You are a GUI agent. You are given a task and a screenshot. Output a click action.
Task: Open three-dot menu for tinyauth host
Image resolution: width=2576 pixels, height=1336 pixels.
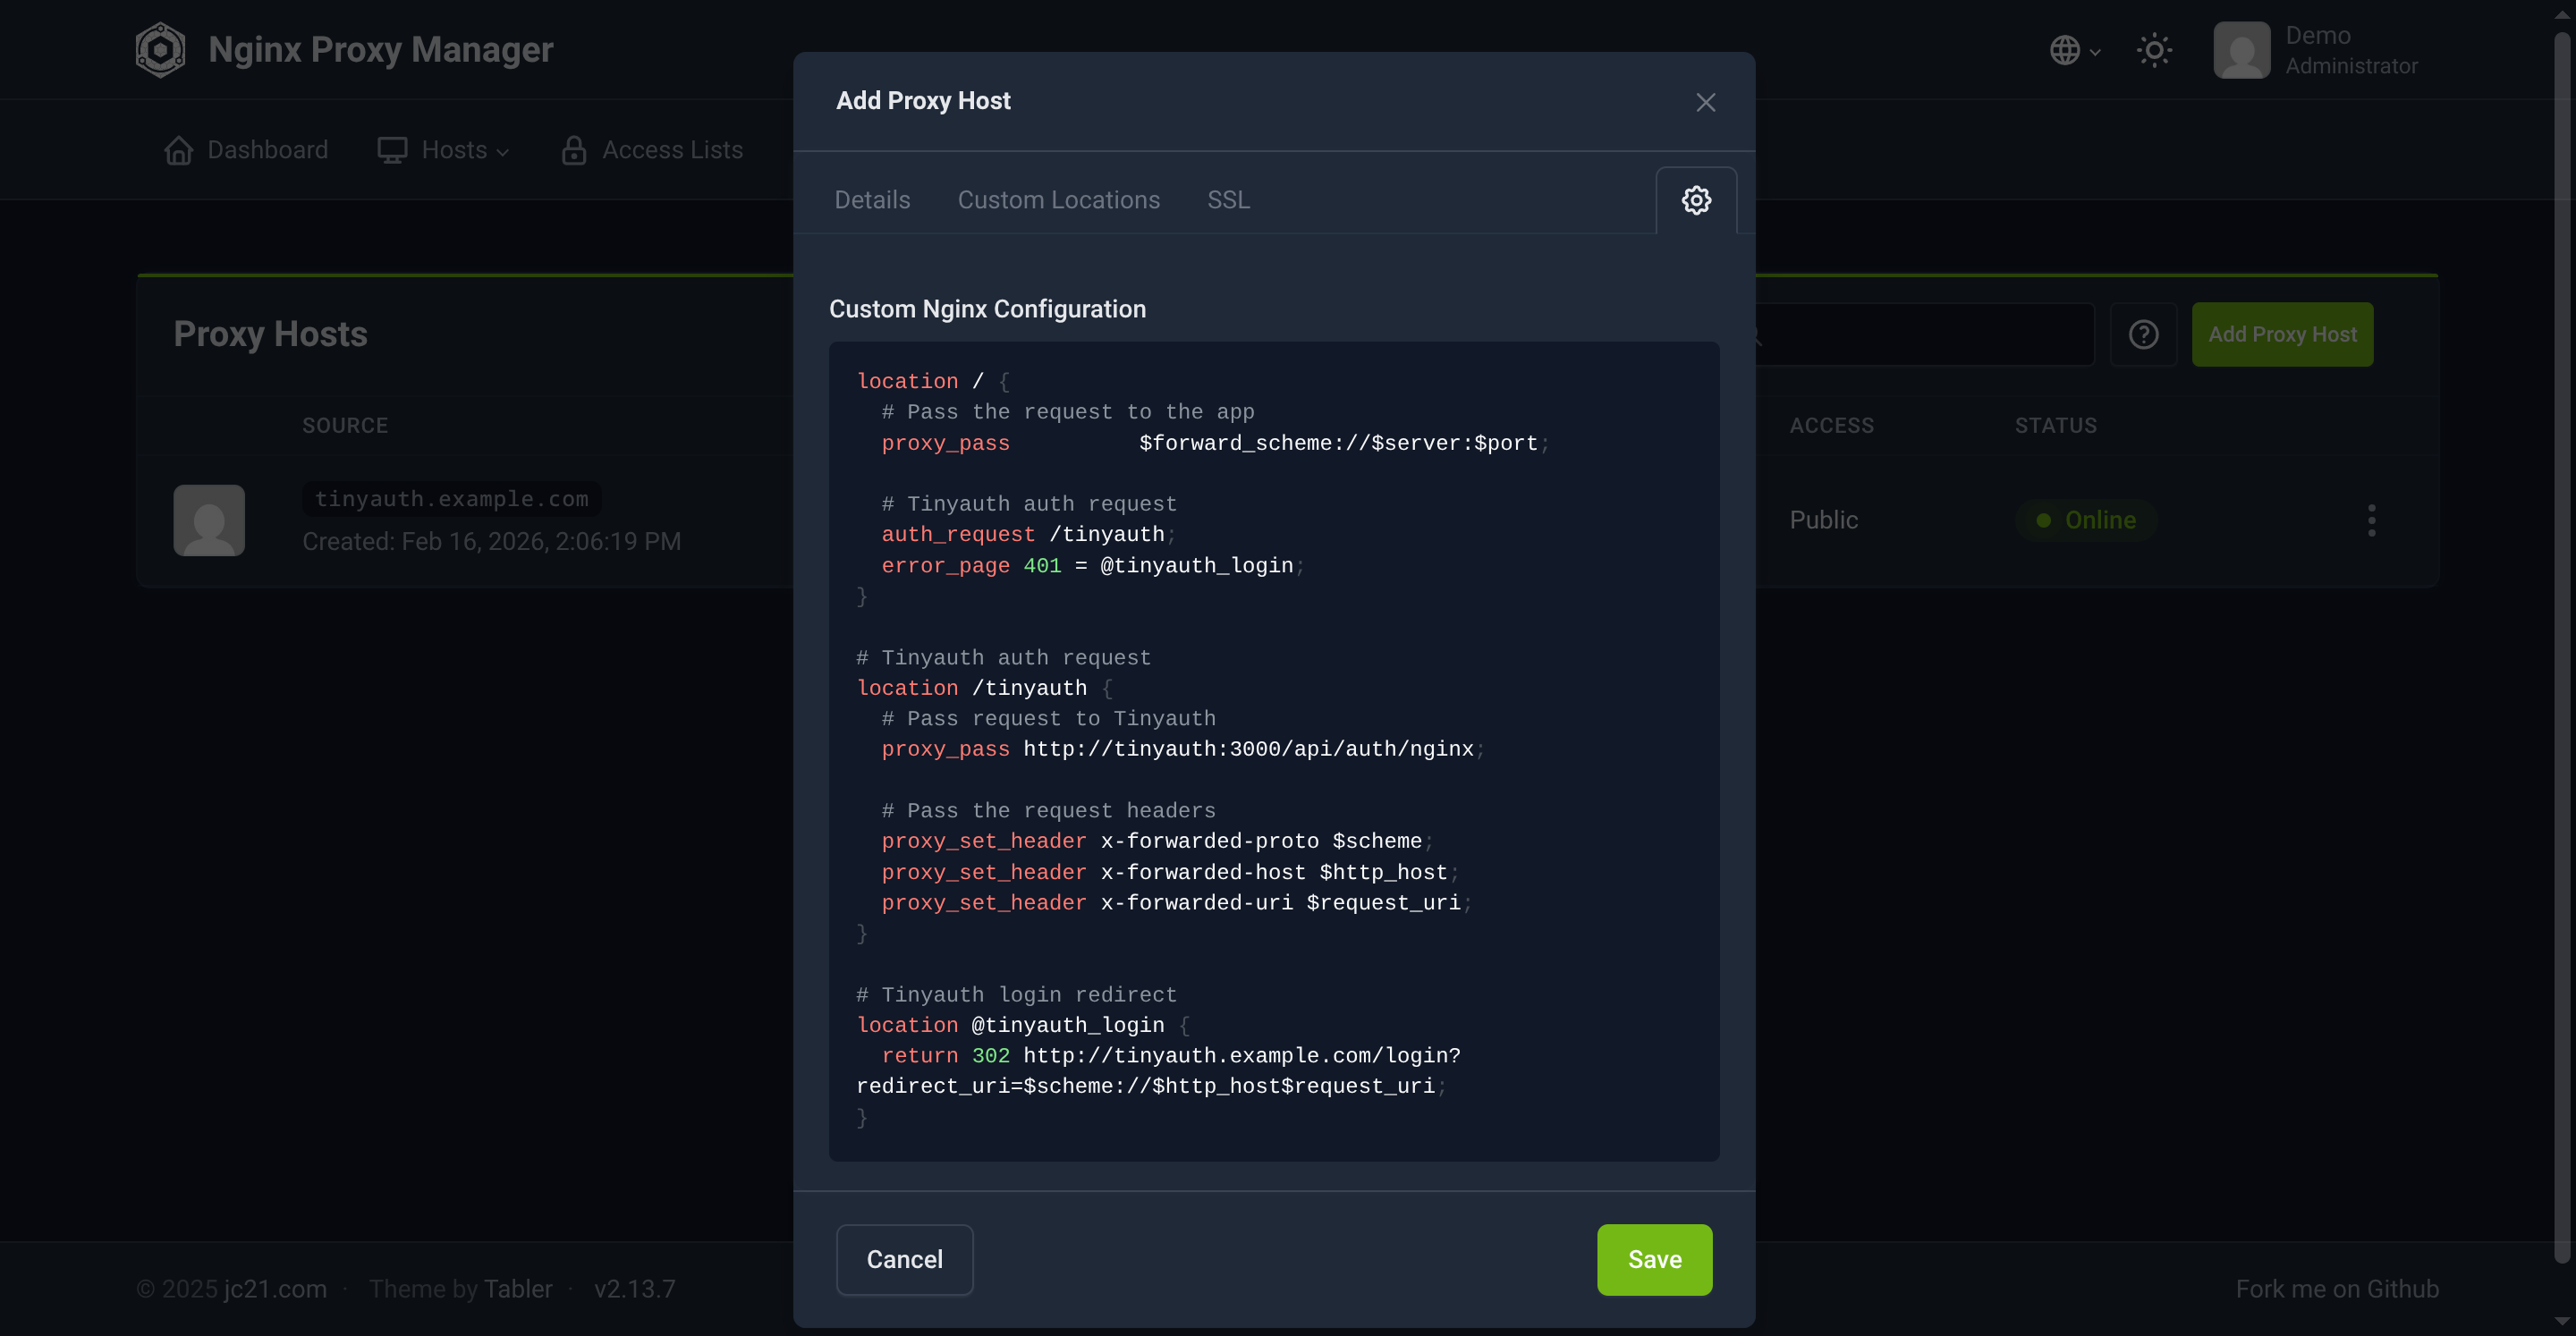(2371, 520)
